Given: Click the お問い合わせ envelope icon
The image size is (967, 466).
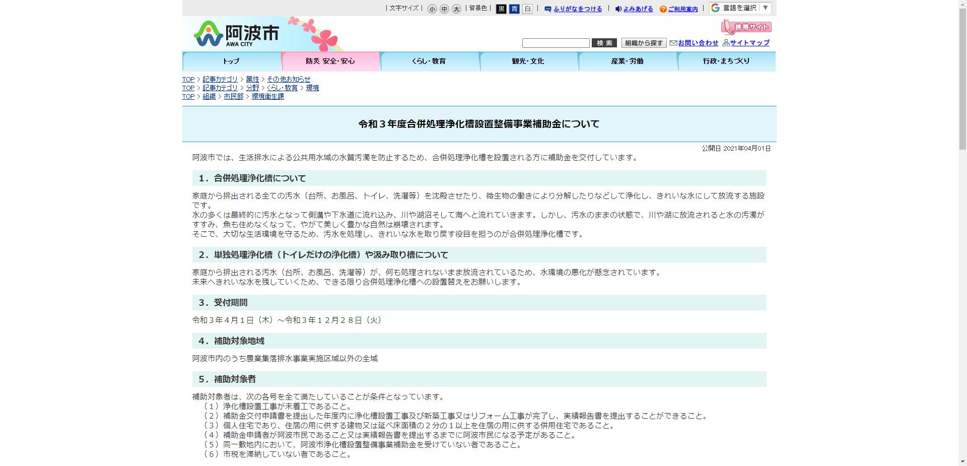Looking at the screenshot, I should click(672, 43).
